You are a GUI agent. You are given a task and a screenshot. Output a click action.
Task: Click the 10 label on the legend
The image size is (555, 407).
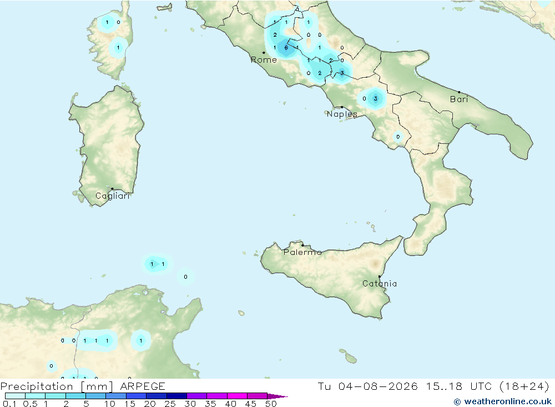click(110, 404)
